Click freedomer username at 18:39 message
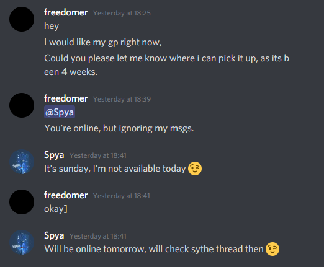Screen dimensions: 324x267 (x=66, y=98)
